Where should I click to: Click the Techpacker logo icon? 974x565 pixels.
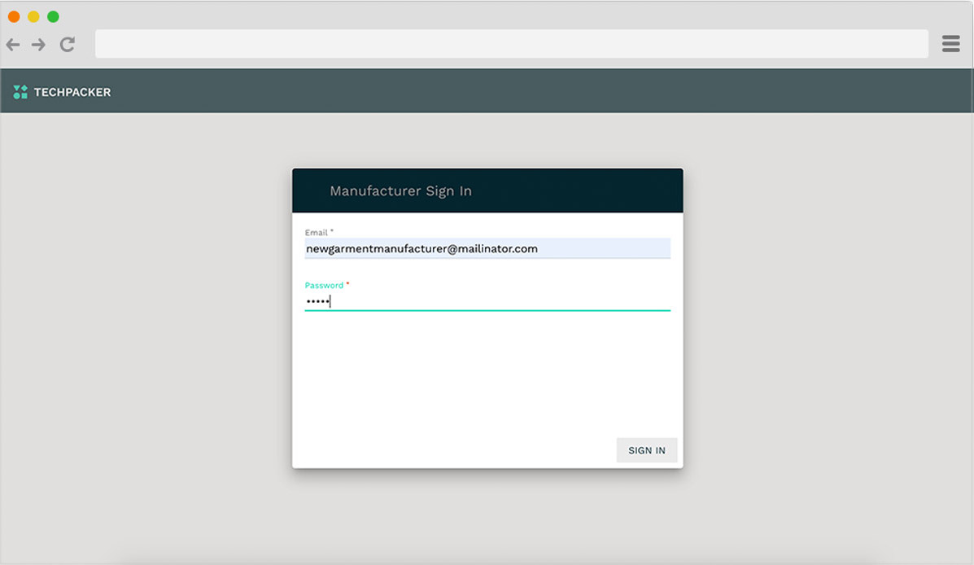point(19,92)
